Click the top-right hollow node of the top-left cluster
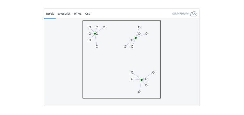The height and width of the screenshot is (115, 244). pos(104,27)
